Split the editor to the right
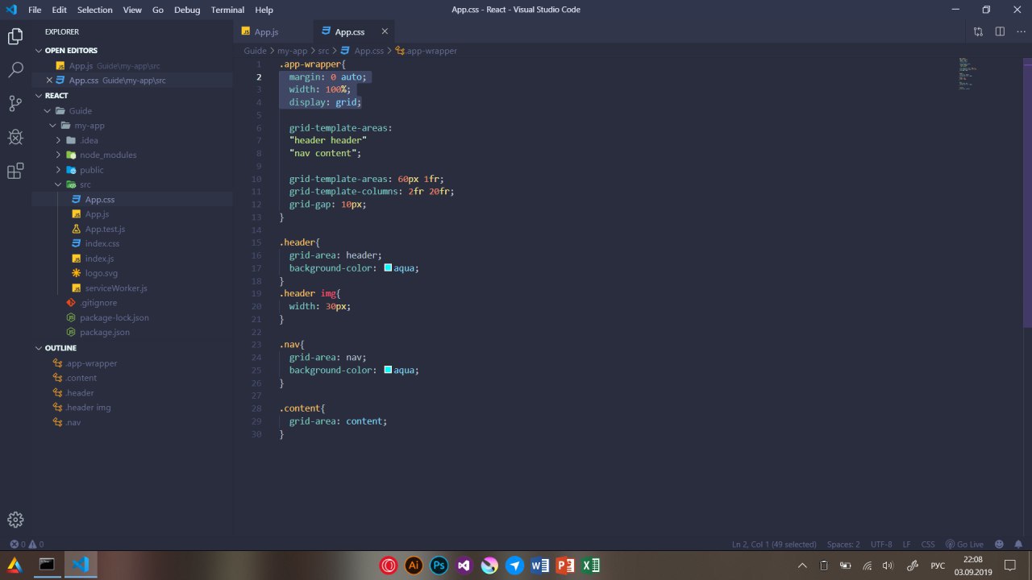 click(1000, 31)
